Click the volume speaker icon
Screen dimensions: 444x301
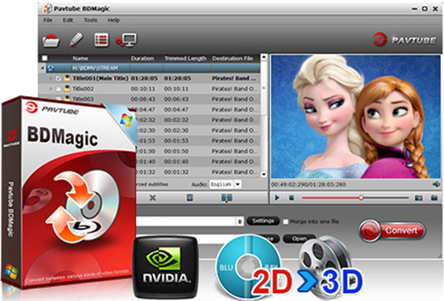click(x=436, y=184)
